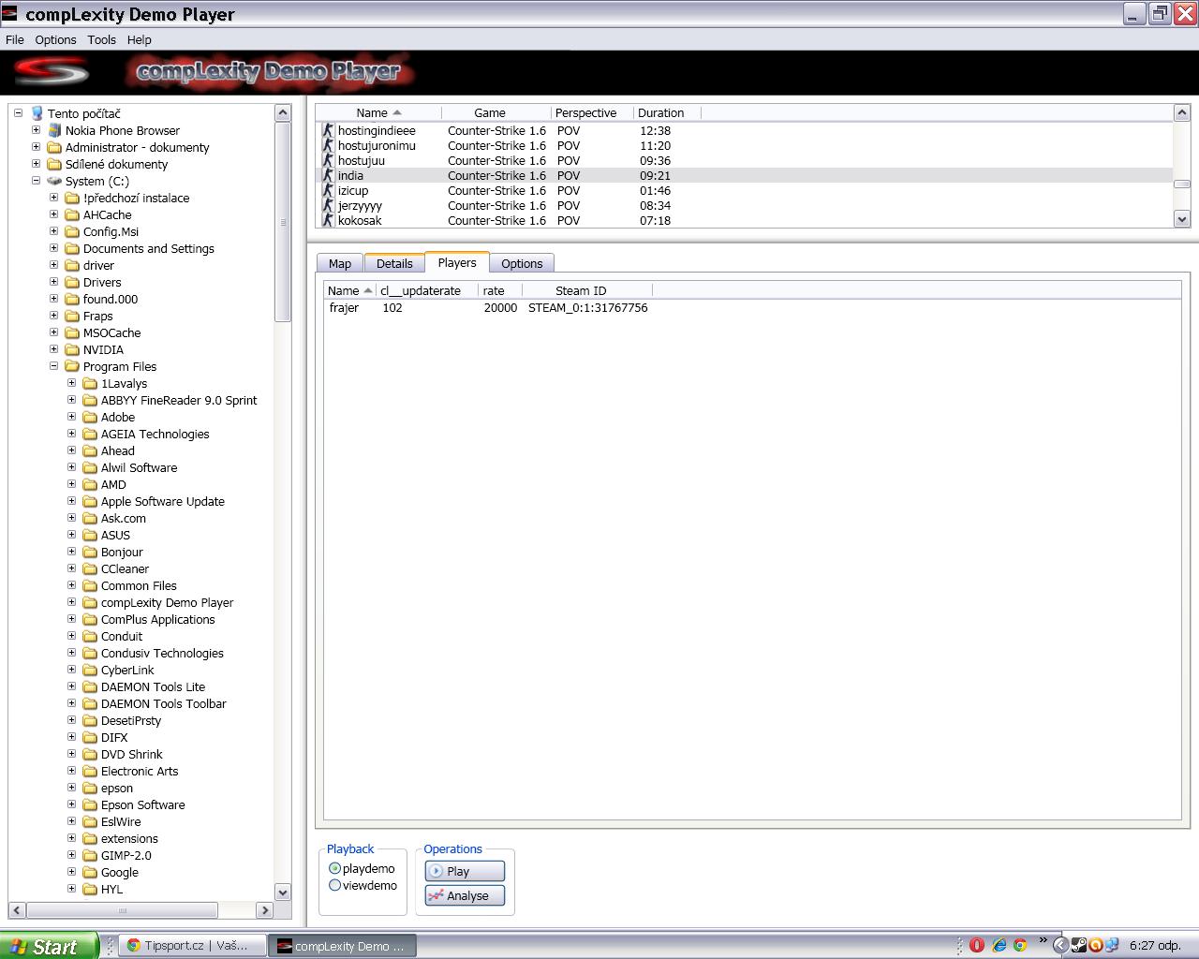
Task: Open the Help menu
Action: [139, 39]
